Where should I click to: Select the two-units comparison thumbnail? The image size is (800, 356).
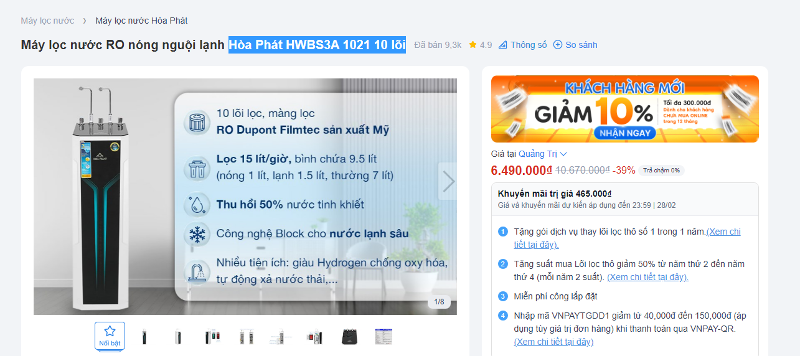[247, 337]
